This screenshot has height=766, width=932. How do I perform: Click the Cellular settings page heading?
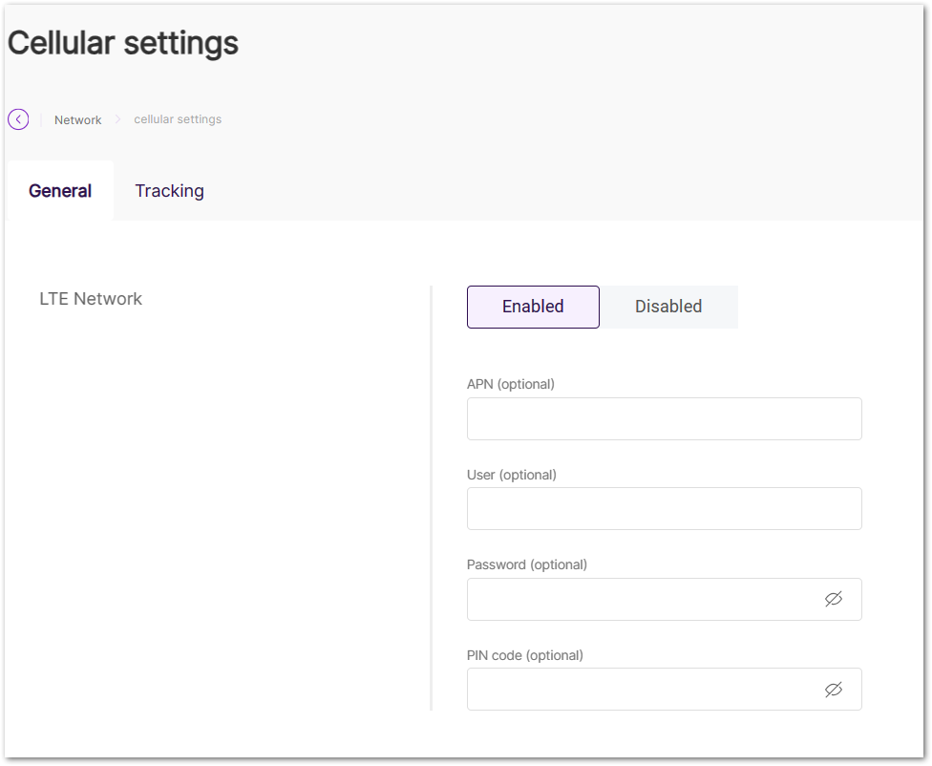[122, 42]
